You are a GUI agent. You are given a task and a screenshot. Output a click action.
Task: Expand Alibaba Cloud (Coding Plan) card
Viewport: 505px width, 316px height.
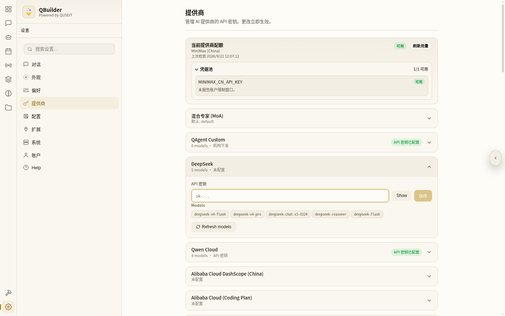tap(311, 301)
